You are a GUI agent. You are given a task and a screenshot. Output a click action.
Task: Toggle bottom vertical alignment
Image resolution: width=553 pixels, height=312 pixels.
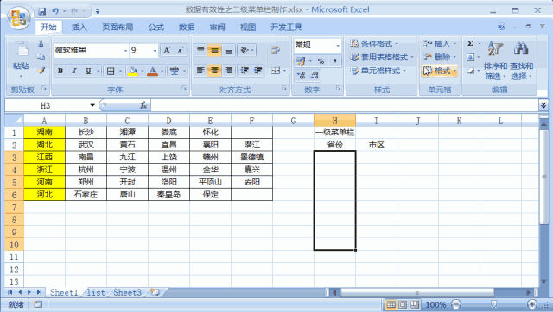[x=228, y=50]
